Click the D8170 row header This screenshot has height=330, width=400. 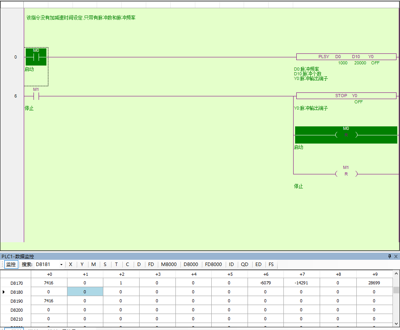click(x=16, y=283)
